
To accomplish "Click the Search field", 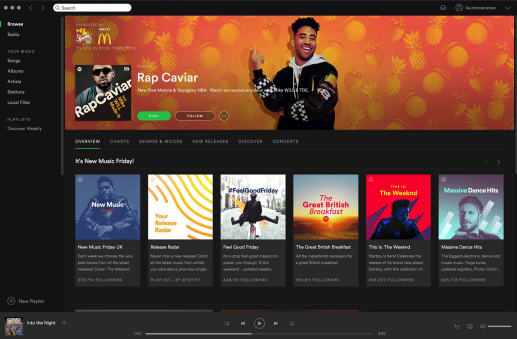I will point(92,8).
